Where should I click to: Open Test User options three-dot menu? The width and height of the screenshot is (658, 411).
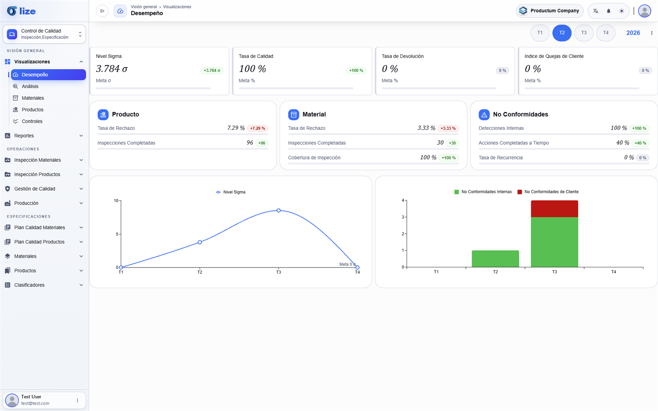coord(77,400)
